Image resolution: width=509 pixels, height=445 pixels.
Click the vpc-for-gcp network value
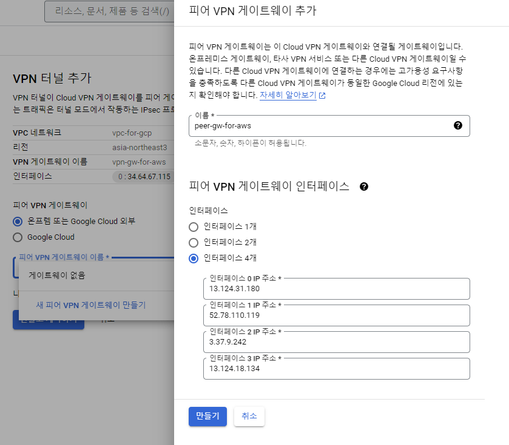(132, 133)
